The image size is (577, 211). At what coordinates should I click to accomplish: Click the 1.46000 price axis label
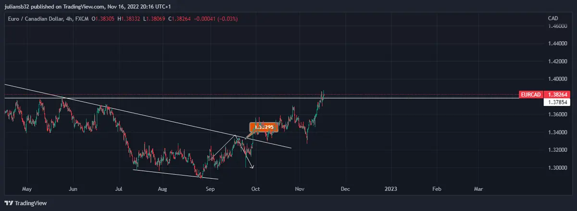coord(557,26)
